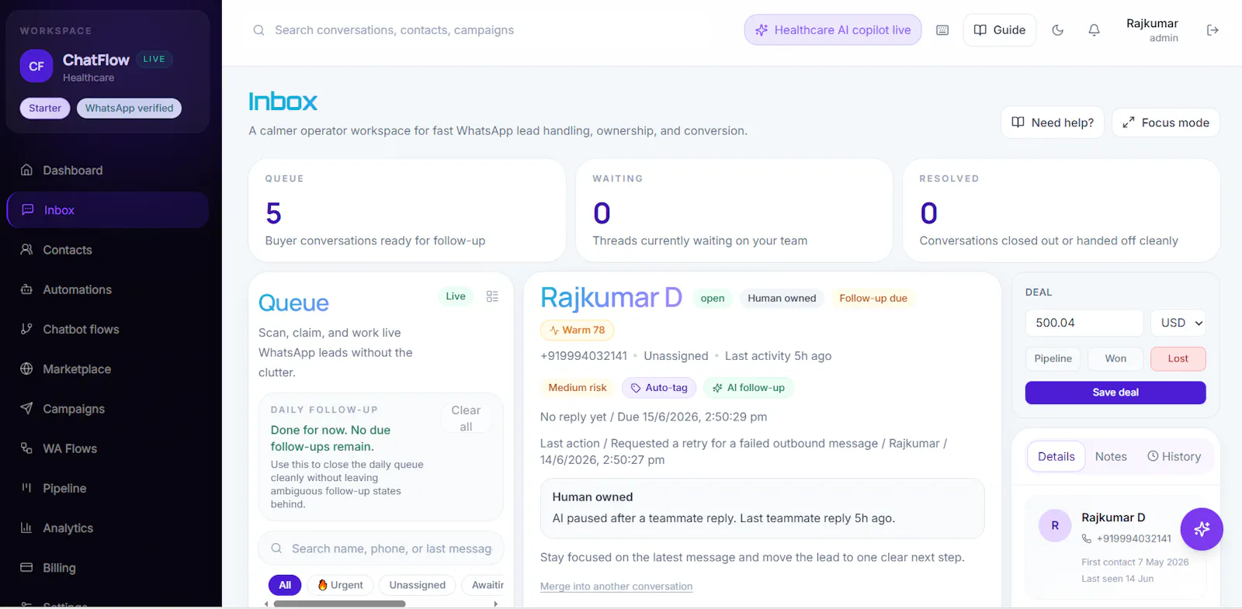The height and width of the screenshot is (609, 1242).
Task: Open the floating AI sparkle assistant button
Action: click(x=1202, y=529)
